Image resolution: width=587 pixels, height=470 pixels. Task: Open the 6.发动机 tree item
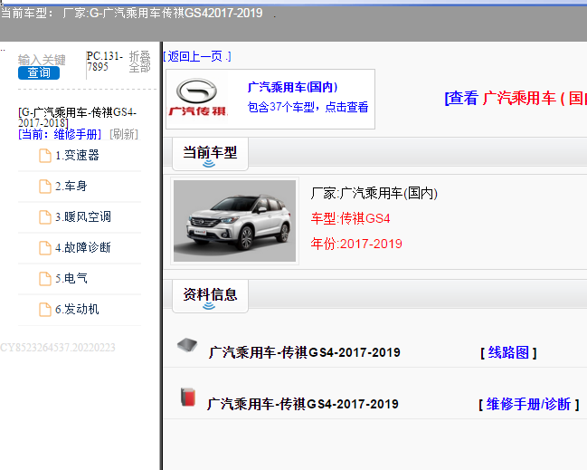coord(77,309)
